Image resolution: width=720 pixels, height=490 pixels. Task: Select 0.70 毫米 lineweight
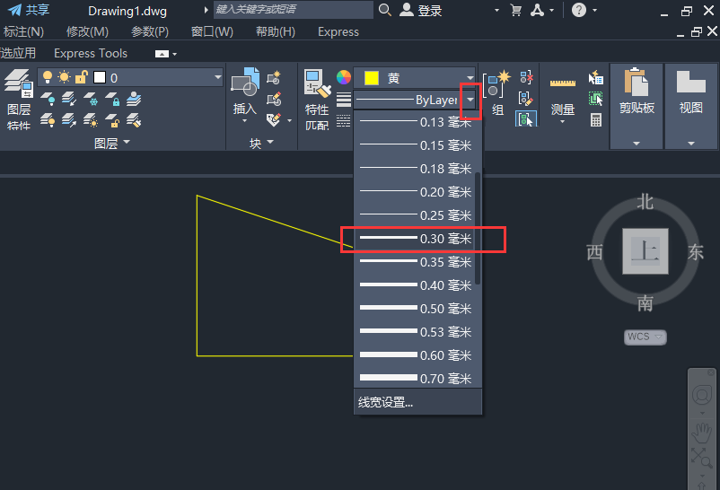click(x=417, y=379)
